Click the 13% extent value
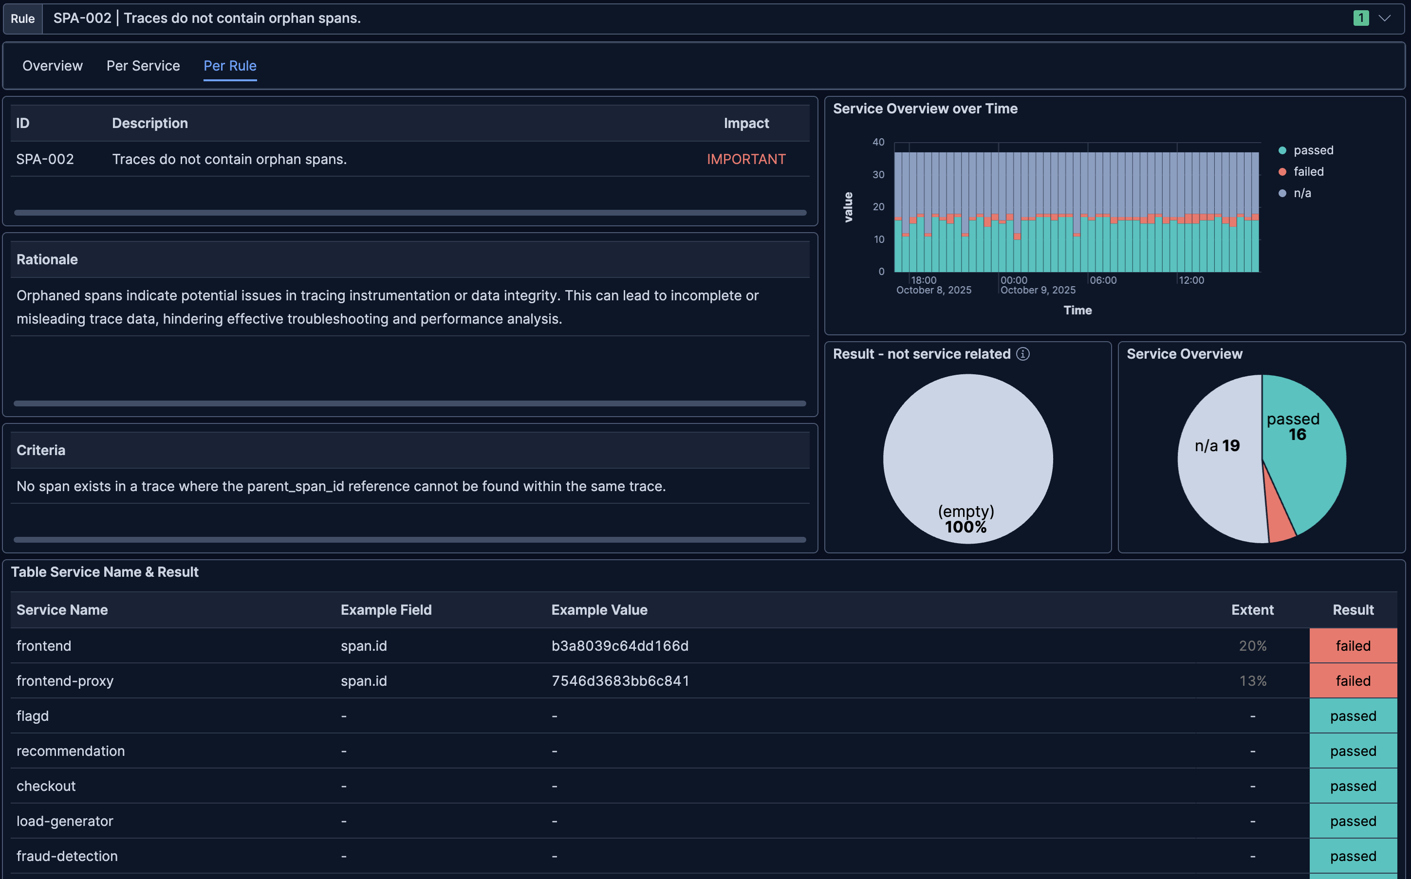1411x879 pixels. point(1252,681)
